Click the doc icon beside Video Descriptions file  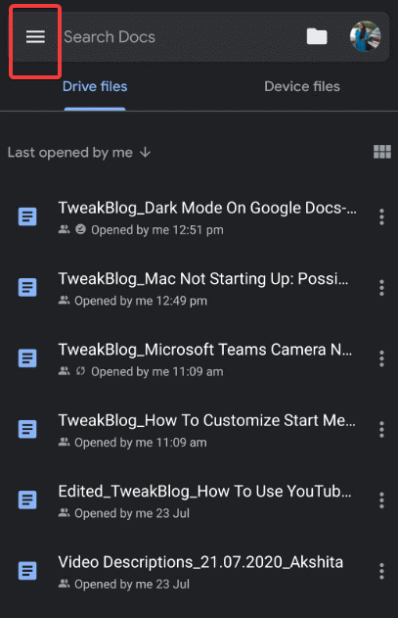tap(27, 571)
